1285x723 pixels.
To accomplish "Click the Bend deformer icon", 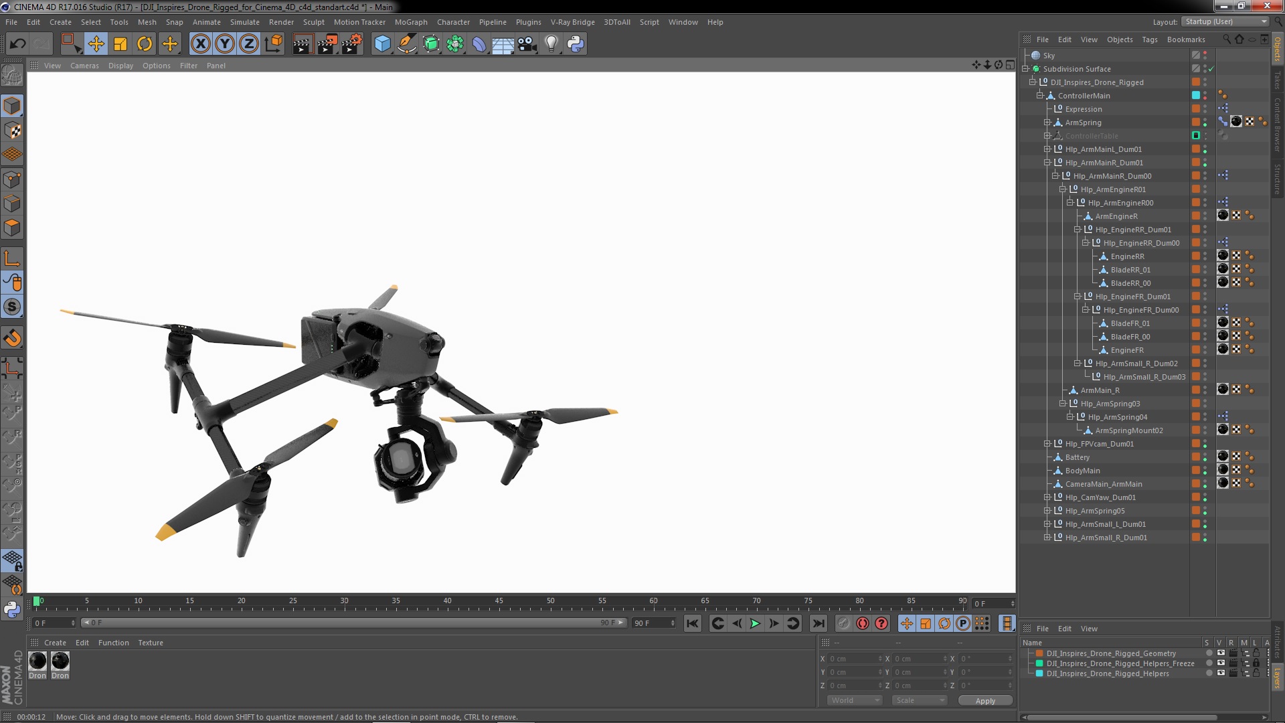I will 479,44.
